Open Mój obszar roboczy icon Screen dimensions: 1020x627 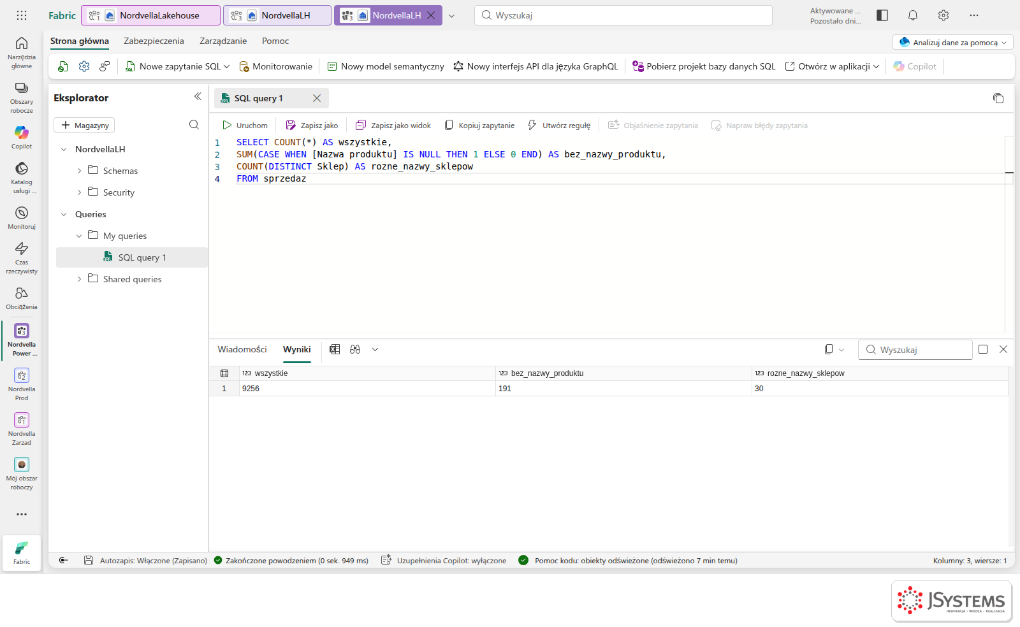[22, 473]
